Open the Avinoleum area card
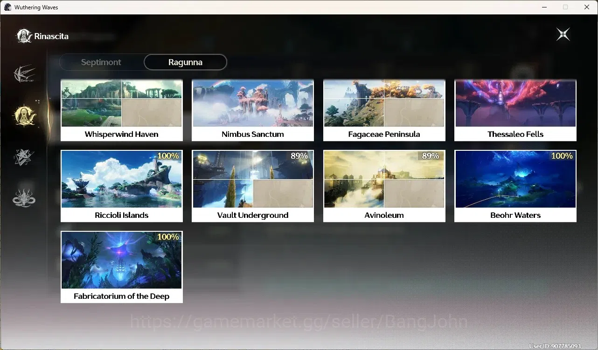This screenshot has width=598, height=350. [384, 186]
